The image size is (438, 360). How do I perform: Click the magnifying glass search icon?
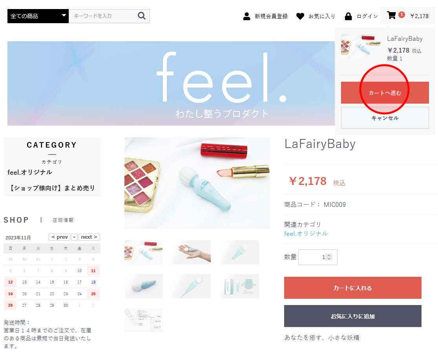click(x=142, y=16)
